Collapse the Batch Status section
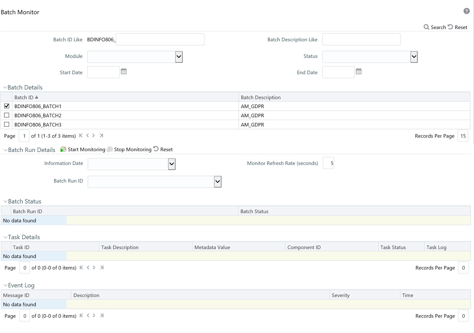 (5, 201)
